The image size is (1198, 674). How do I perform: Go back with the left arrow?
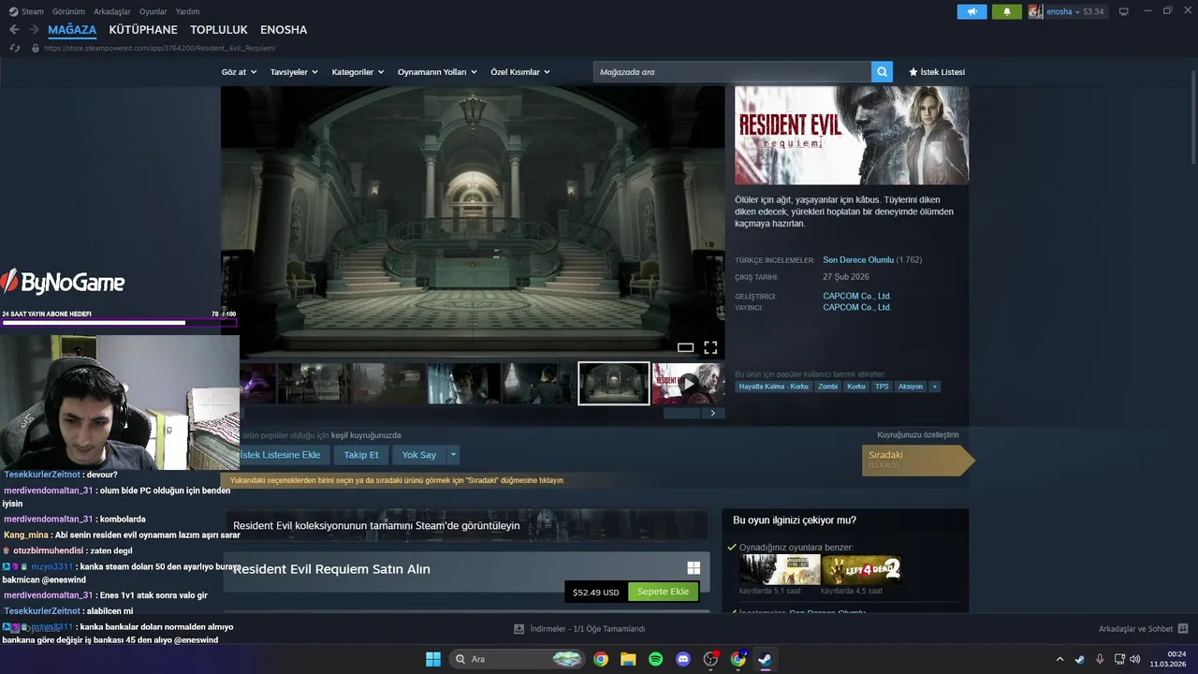(14, 30)
